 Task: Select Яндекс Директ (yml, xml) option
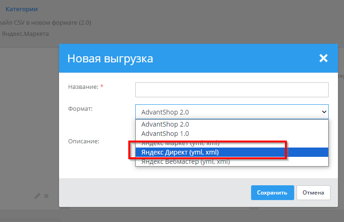(x=232, y=152)
